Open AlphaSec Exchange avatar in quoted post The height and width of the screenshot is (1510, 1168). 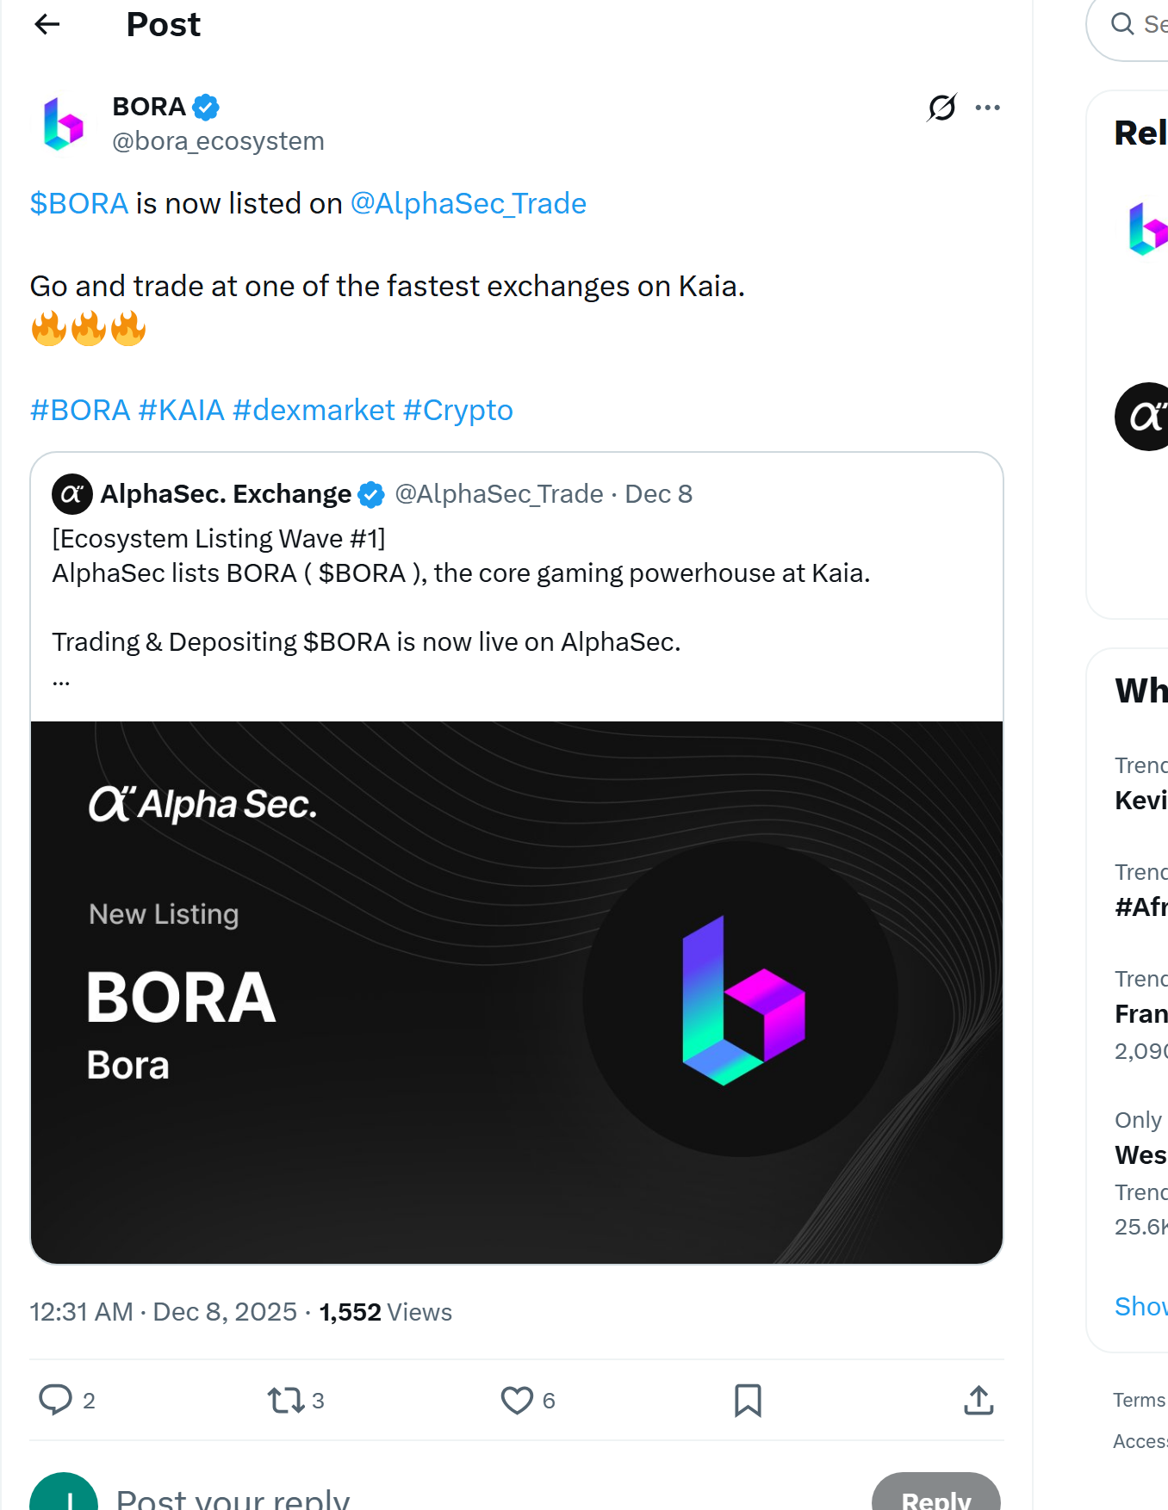click(72, 493)
